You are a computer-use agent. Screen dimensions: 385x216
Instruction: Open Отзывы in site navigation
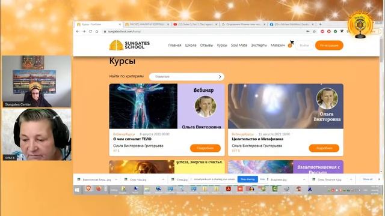pos(206,46)
